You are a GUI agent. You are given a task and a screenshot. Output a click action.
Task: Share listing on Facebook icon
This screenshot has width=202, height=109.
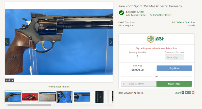[x=183, y=93]
